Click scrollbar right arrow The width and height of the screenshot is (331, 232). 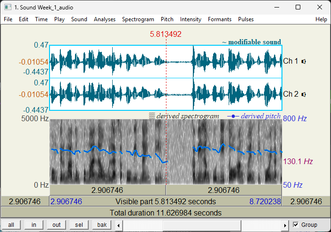(285, 225)
